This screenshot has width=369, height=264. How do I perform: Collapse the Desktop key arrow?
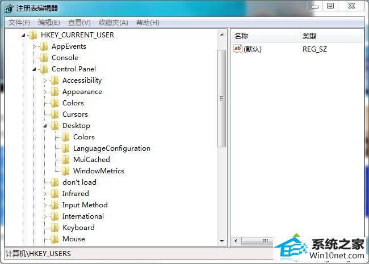coord(45,126)
